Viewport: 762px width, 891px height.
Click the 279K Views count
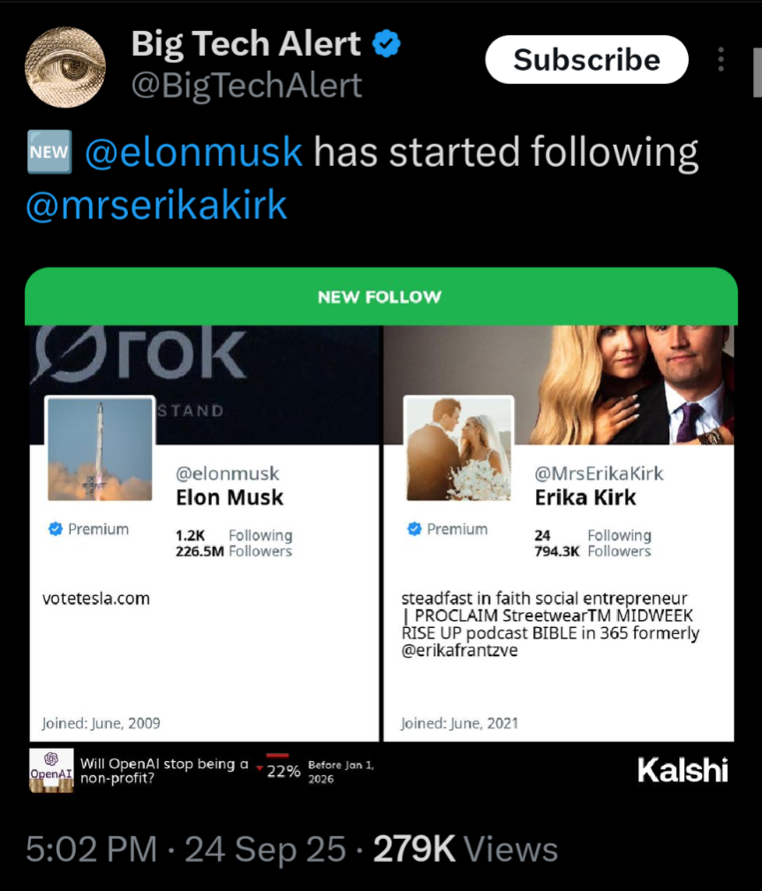pos(465,849)
